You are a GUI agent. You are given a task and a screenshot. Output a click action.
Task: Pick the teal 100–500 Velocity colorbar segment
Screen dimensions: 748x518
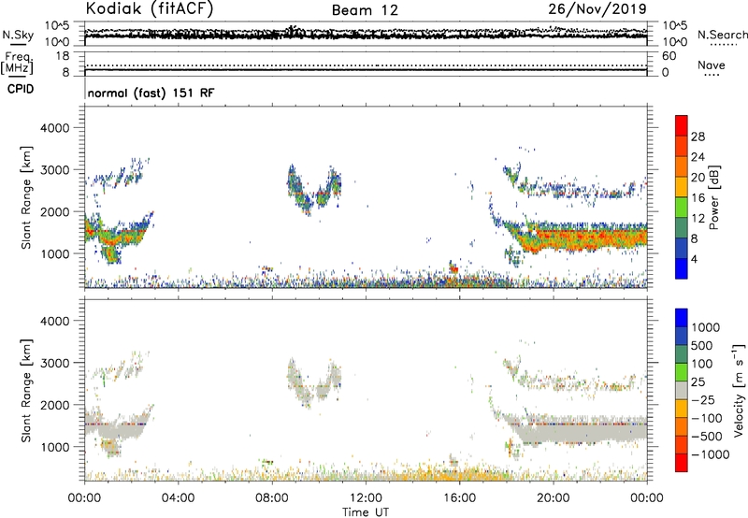click(682, 354)
